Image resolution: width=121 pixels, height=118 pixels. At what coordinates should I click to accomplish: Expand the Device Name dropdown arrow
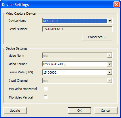click(109, 21)
